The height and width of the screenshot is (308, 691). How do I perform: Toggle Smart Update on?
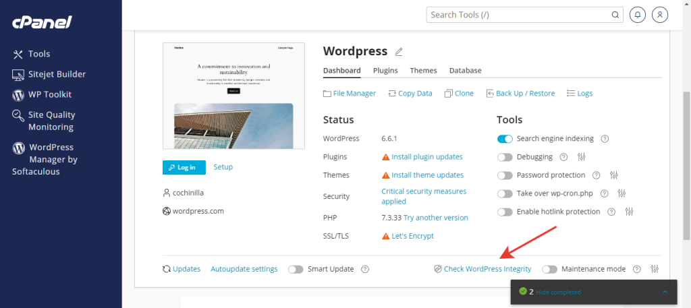[x=296, y=269]
